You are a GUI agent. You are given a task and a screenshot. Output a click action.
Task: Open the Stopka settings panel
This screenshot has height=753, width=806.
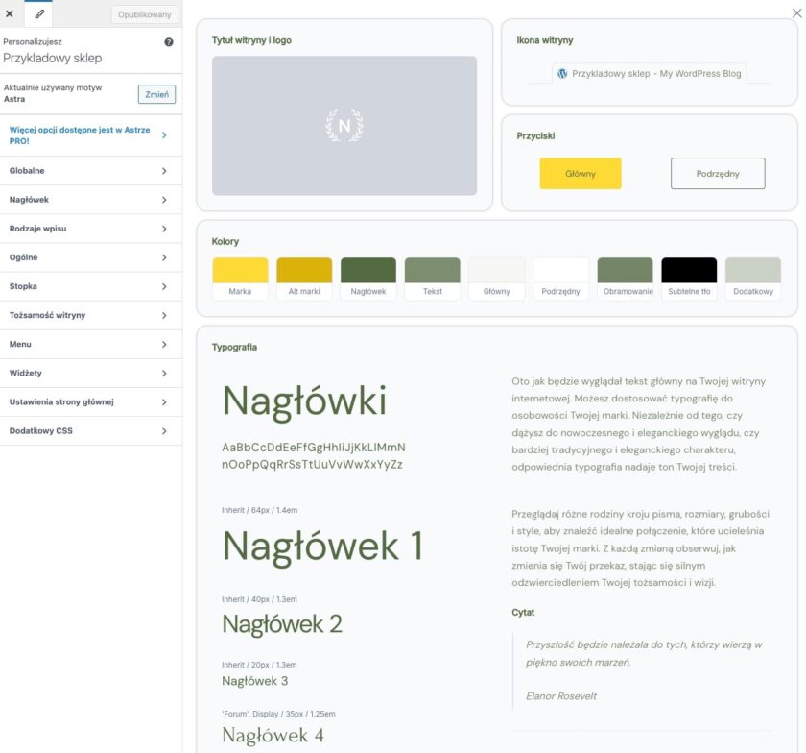tap(90, 286)
